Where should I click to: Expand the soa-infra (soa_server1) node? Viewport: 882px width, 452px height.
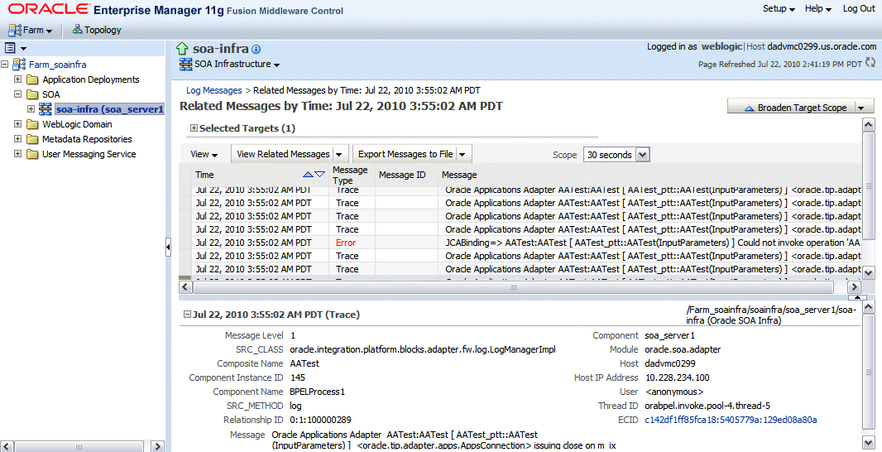click(31, 109)
